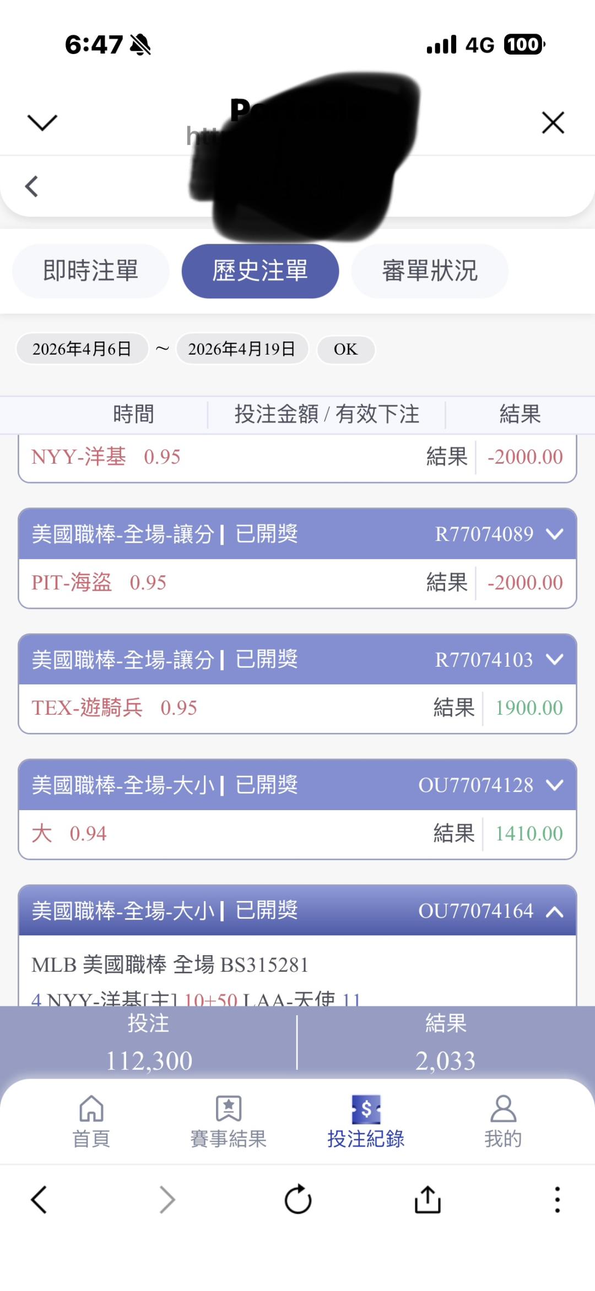Select the betting records dollar icon
The width and height of the screenshot is (595, 1291).
(x=366, y=1109)
